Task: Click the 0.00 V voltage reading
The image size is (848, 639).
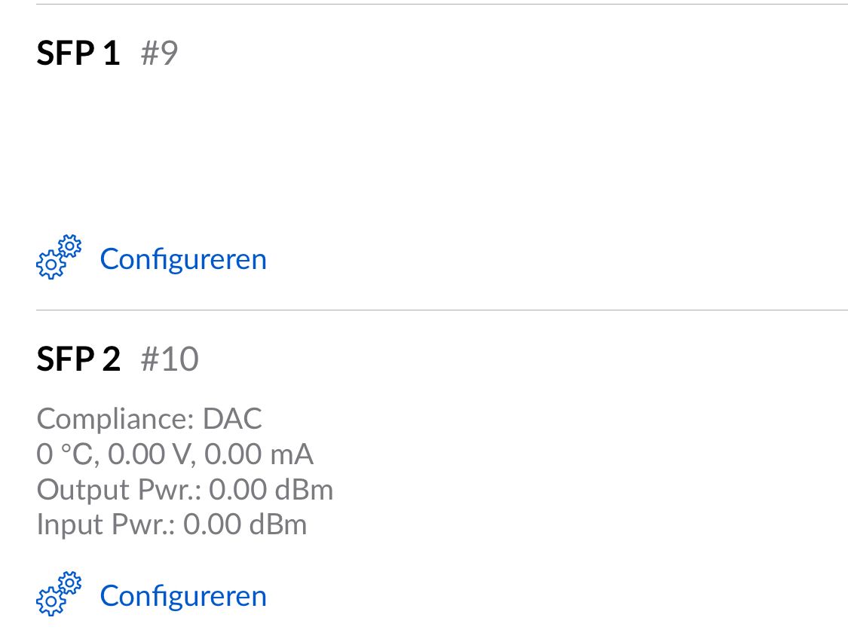Action: (x=149, y=454)
